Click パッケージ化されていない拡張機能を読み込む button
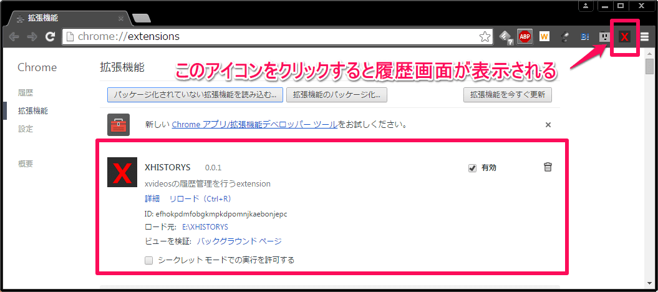Screen dimensions: 658x292 coord(195,95)
